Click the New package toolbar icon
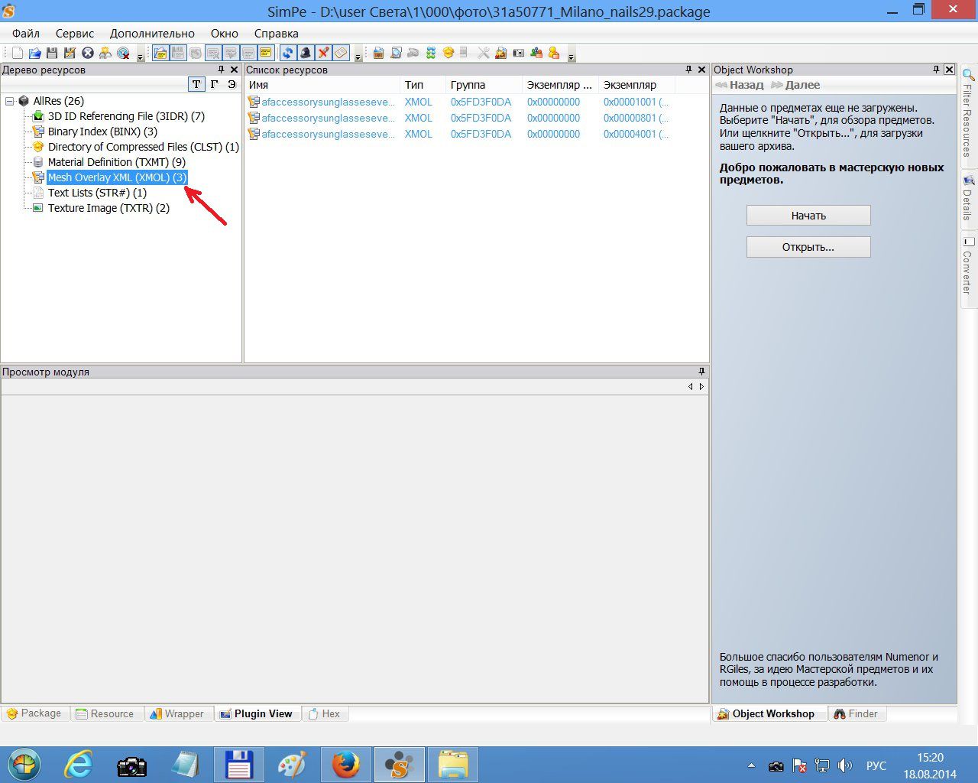The height and width of the screenshot is (783, 978). tap(18, 53)
